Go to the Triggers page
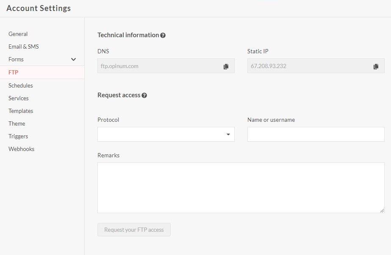Image resolution: width=391 pixels, height=255 pixels. point(18,136)
